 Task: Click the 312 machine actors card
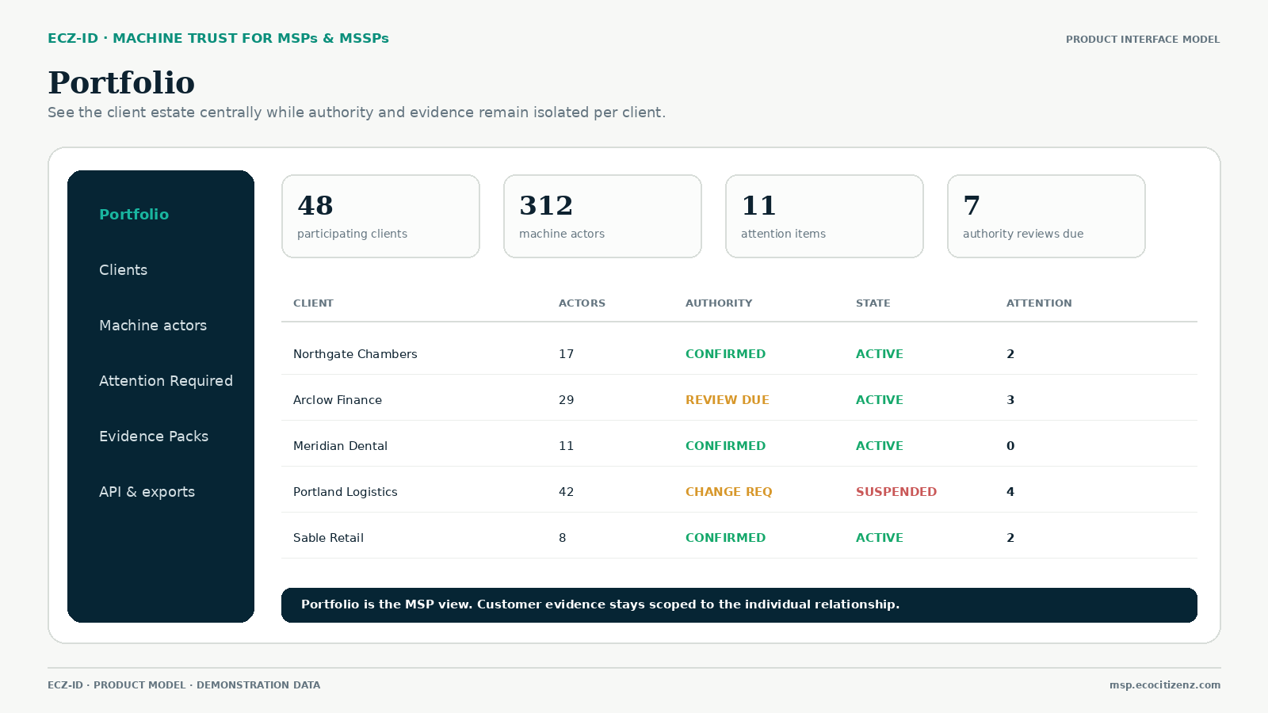coord(602,216)
